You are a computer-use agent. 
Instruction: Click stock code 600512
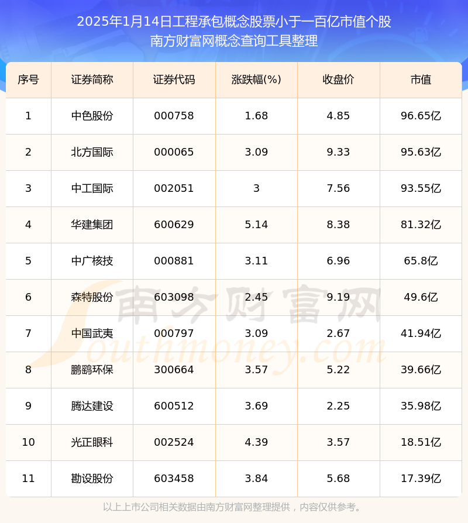(x=174, y=406)
